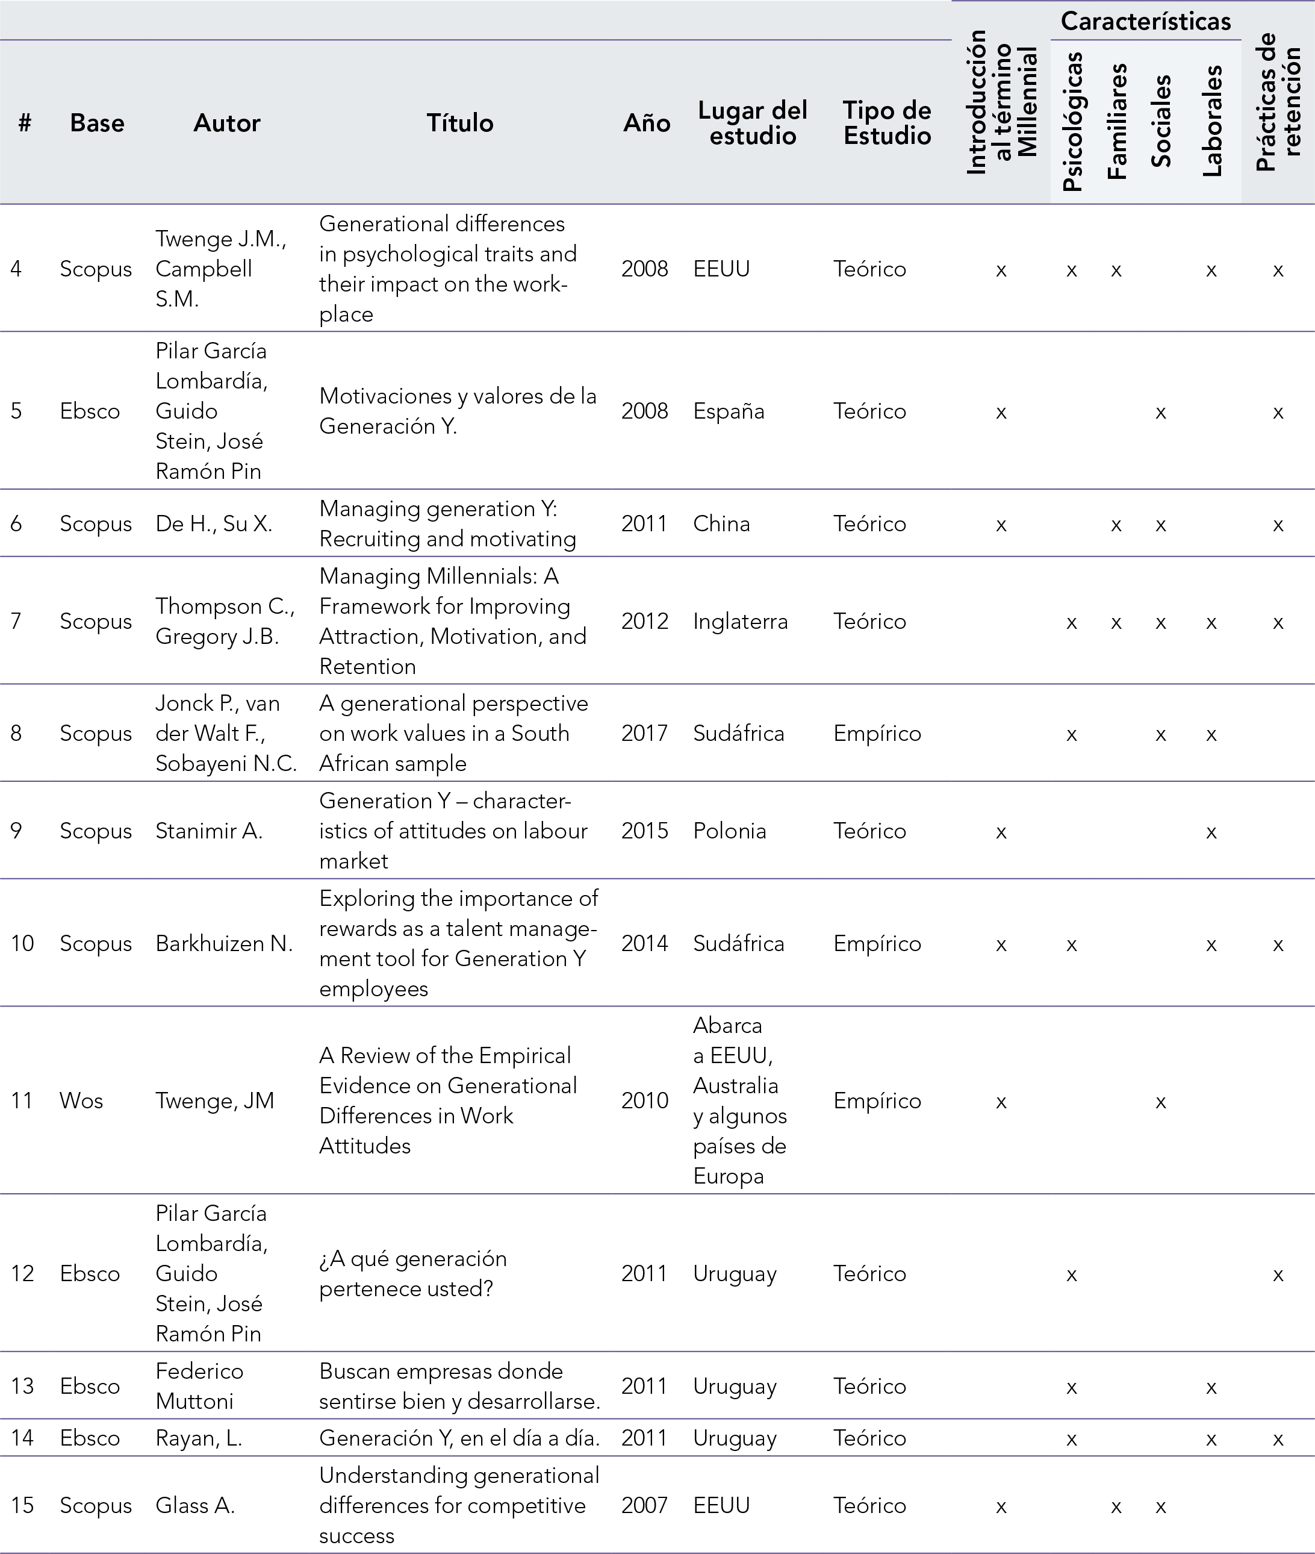The image size is (1315, 1554).
Task: Click Psicológicas x mark in row 4
Action: click(1071, 270)
